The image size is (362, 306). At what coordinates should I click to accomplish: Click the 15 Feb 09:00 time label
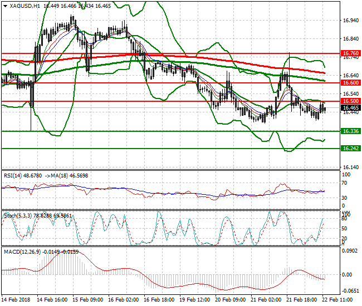pos(88,300)
